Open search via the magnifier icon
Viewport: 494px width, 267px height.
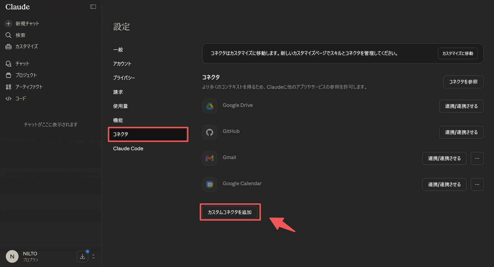8,35
